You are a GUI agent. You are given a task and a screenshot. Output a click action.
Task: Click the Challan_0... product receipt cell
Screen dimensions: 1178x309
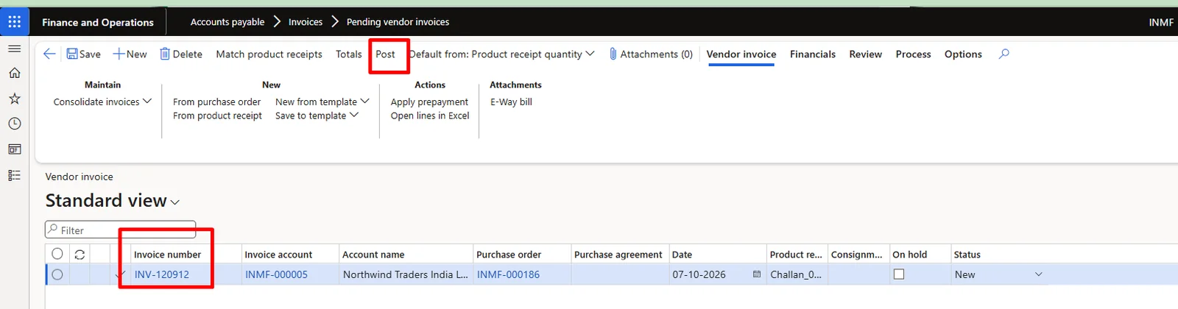click(796, 274)
